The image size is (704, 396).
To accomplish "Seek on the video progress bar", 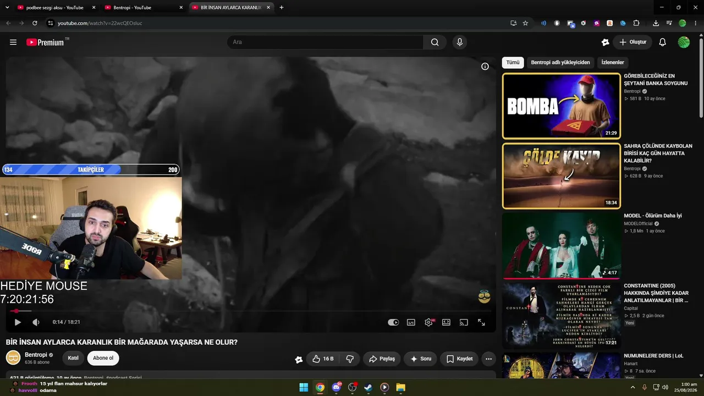I will click(251, 311).
